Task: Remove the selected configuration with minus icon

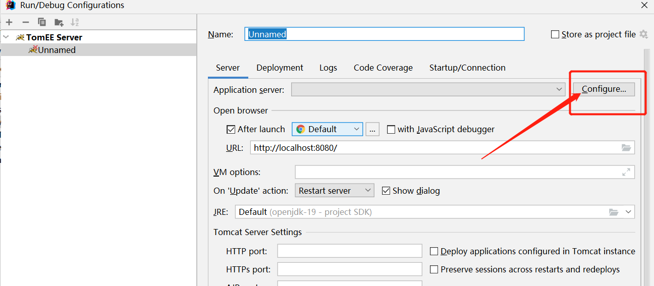Action: [26, 22]
